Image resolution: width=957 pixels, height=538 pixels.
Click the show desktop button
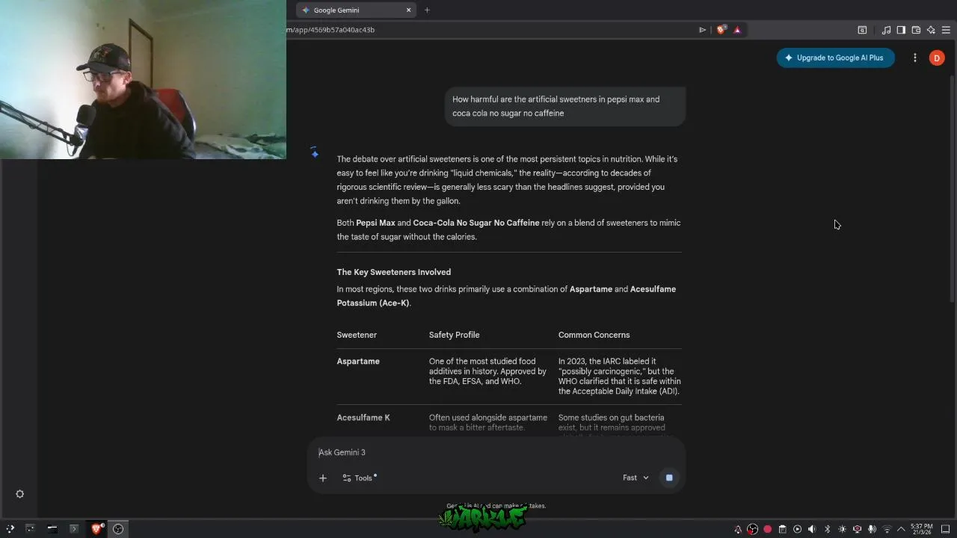(x=946, y=529)
